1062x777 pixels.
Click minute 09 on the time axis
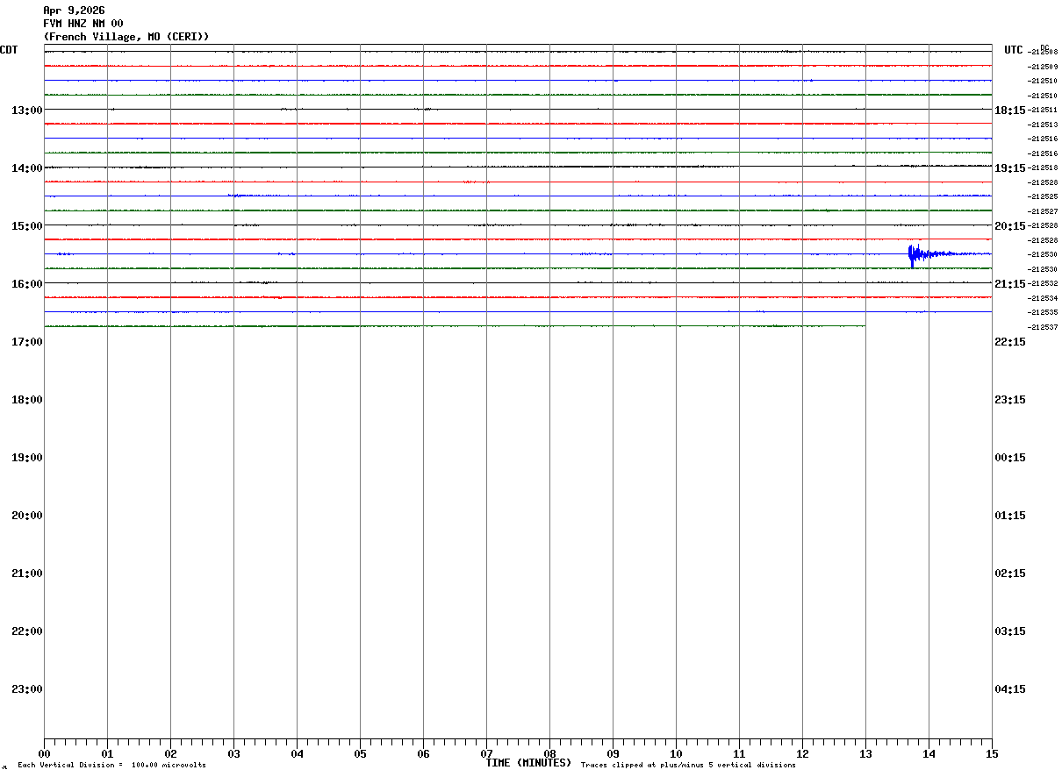point(613,753)
